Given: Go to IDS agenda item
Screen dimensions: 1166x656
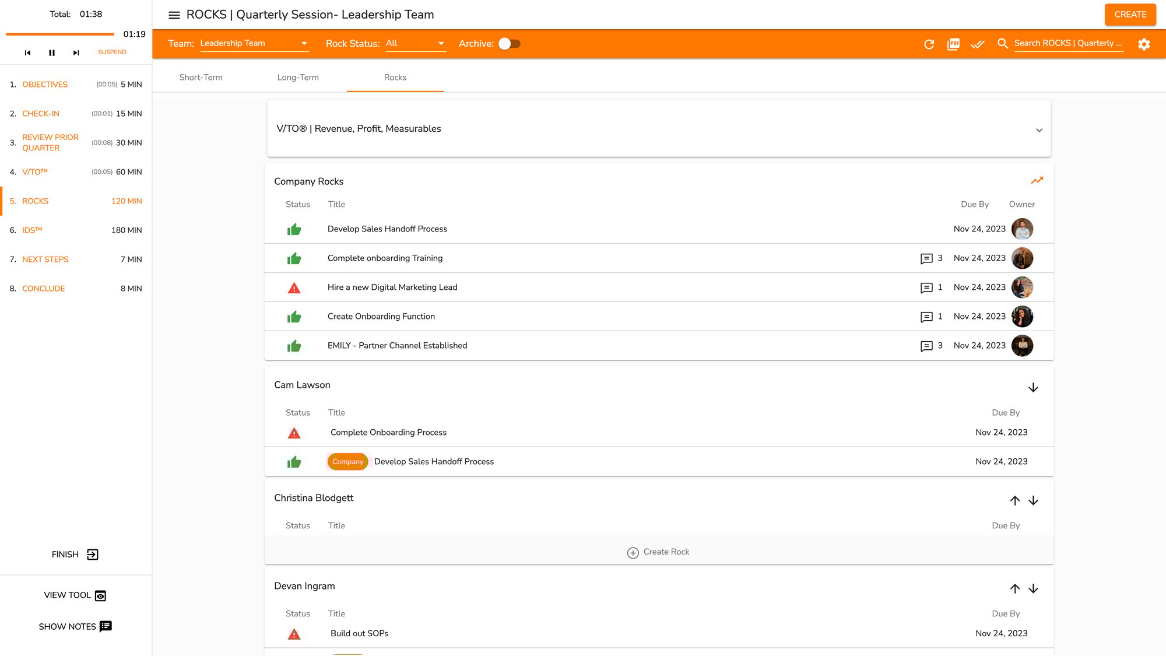Looking at the screenshot, I should [x=32, y=230].
